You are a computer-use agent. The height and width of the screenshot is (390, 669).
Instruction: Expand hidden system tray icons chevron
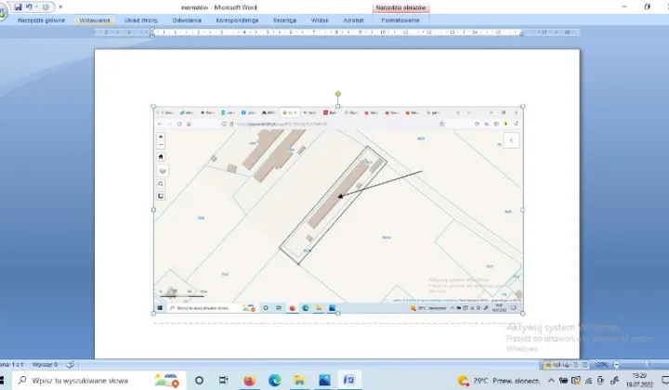click(551, 380)
